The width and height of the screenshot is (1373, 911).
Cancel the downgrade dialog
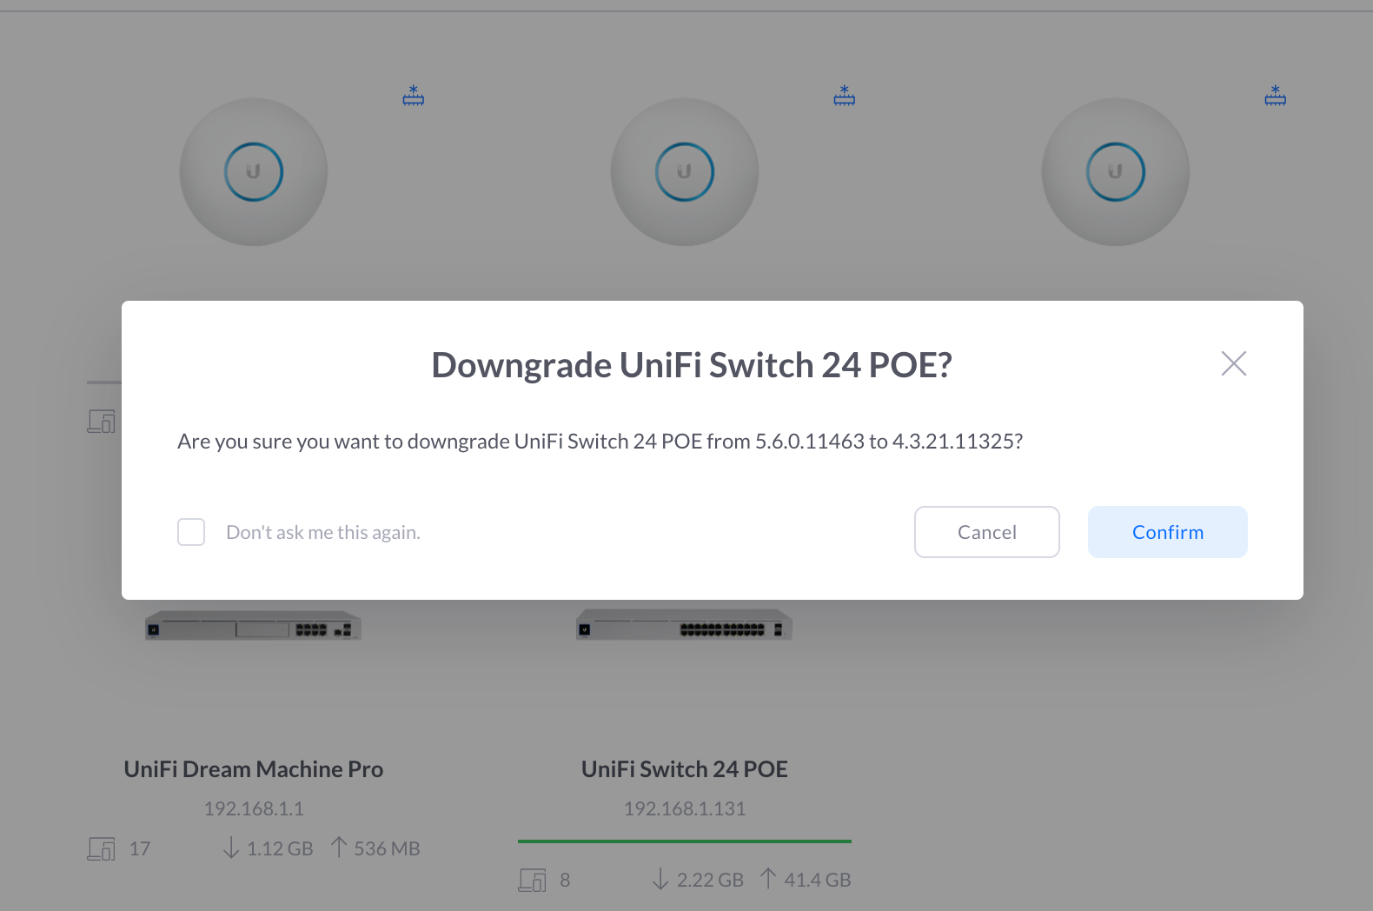tap(986, 532)
